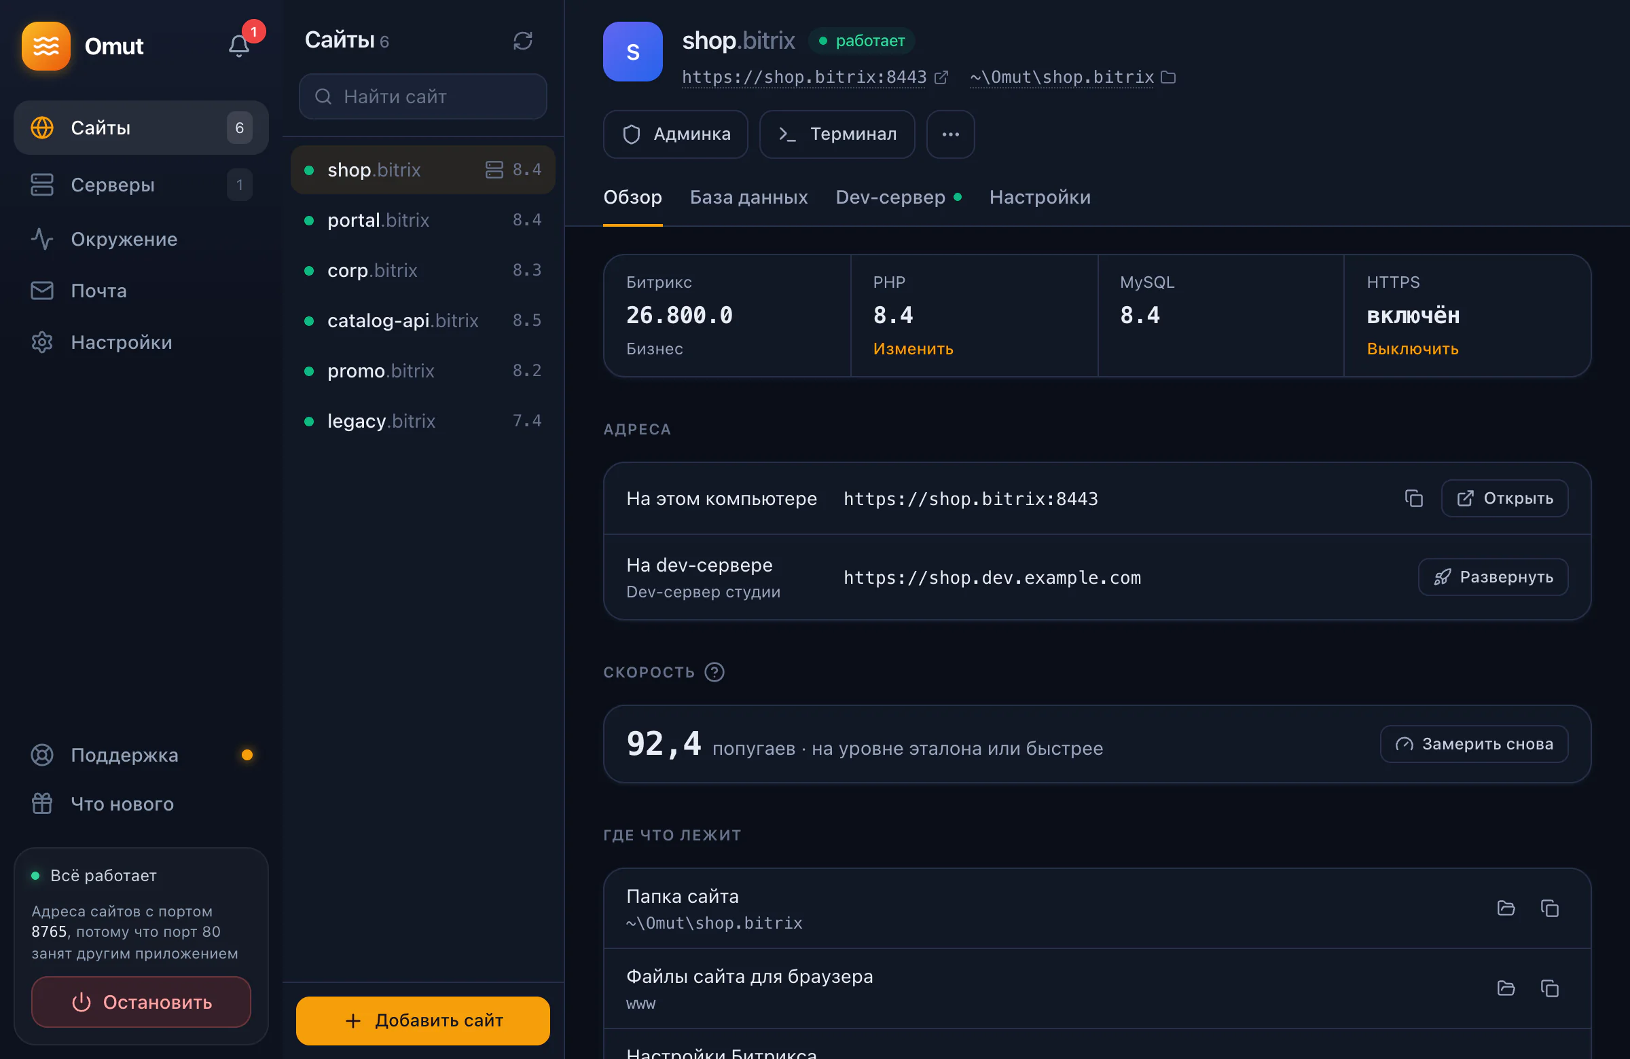
Task: Open the Терминал button
Action: tap(837, 134)
